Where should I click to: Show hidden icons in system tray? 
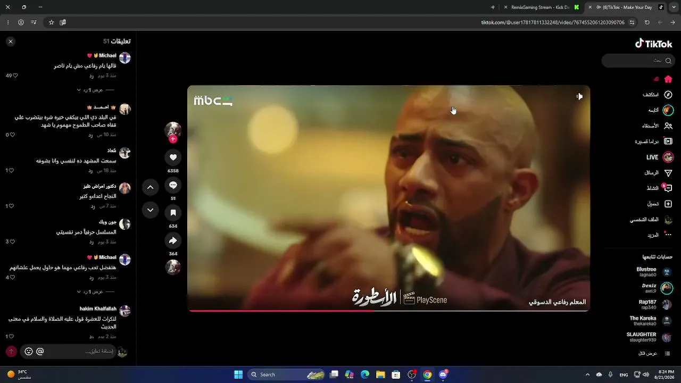tap(587, 374)
